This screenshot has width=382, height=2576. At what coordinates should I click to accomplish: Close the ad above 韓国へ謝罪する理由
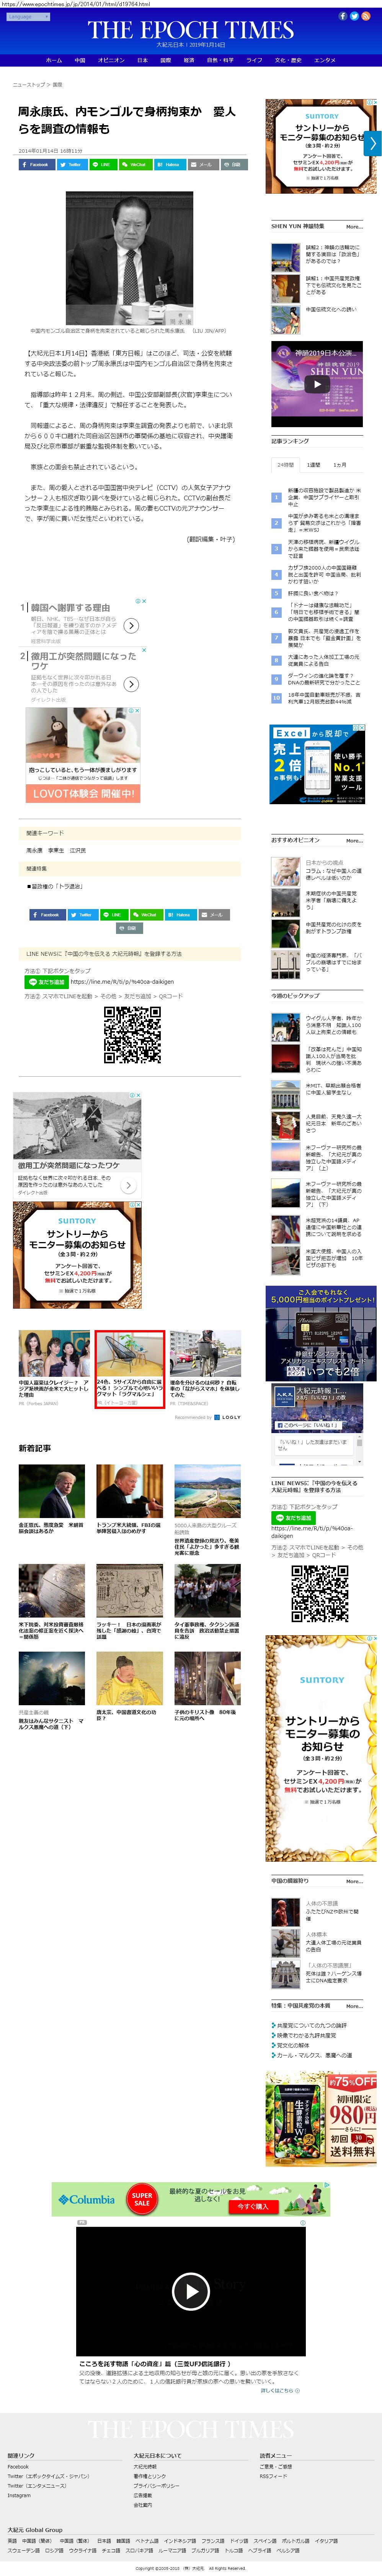(x=143, y=601)
